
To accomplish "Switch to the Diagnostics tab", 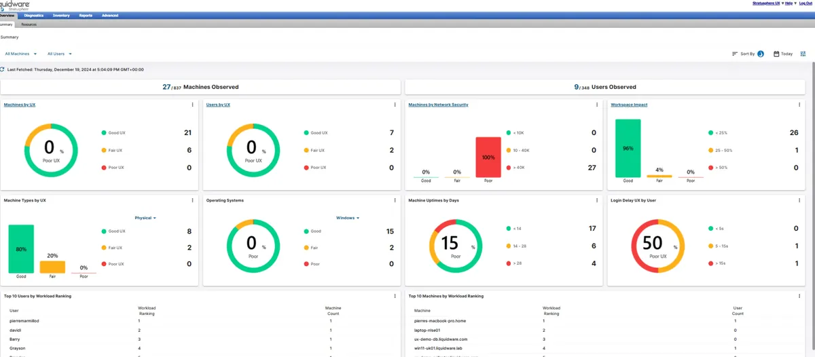I will click(33, 14).
